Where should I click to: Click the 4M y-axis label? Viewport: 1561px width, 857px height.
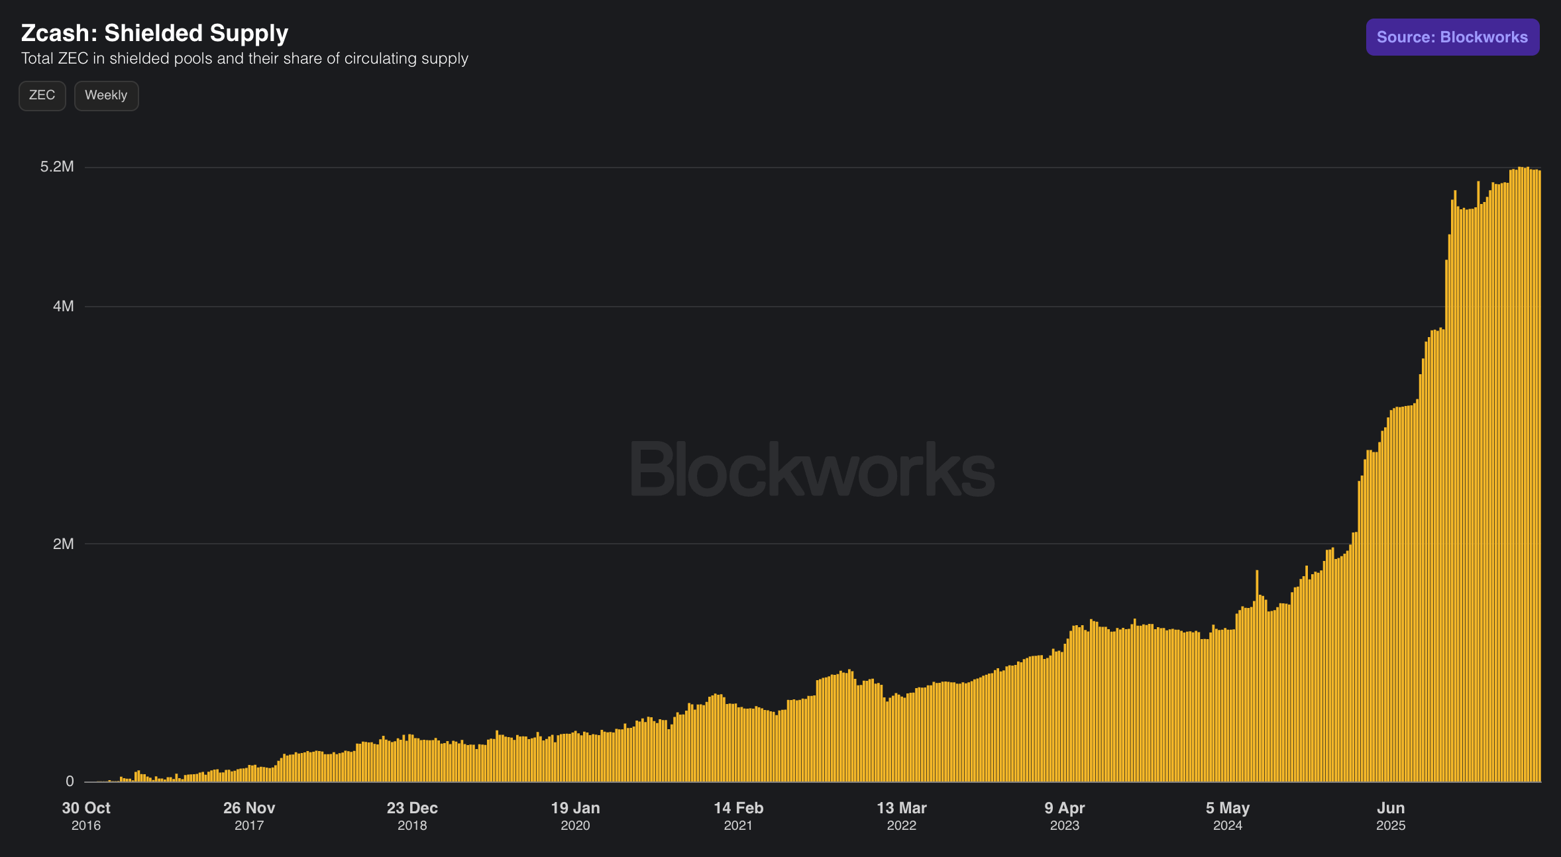[x=64, y=307]
